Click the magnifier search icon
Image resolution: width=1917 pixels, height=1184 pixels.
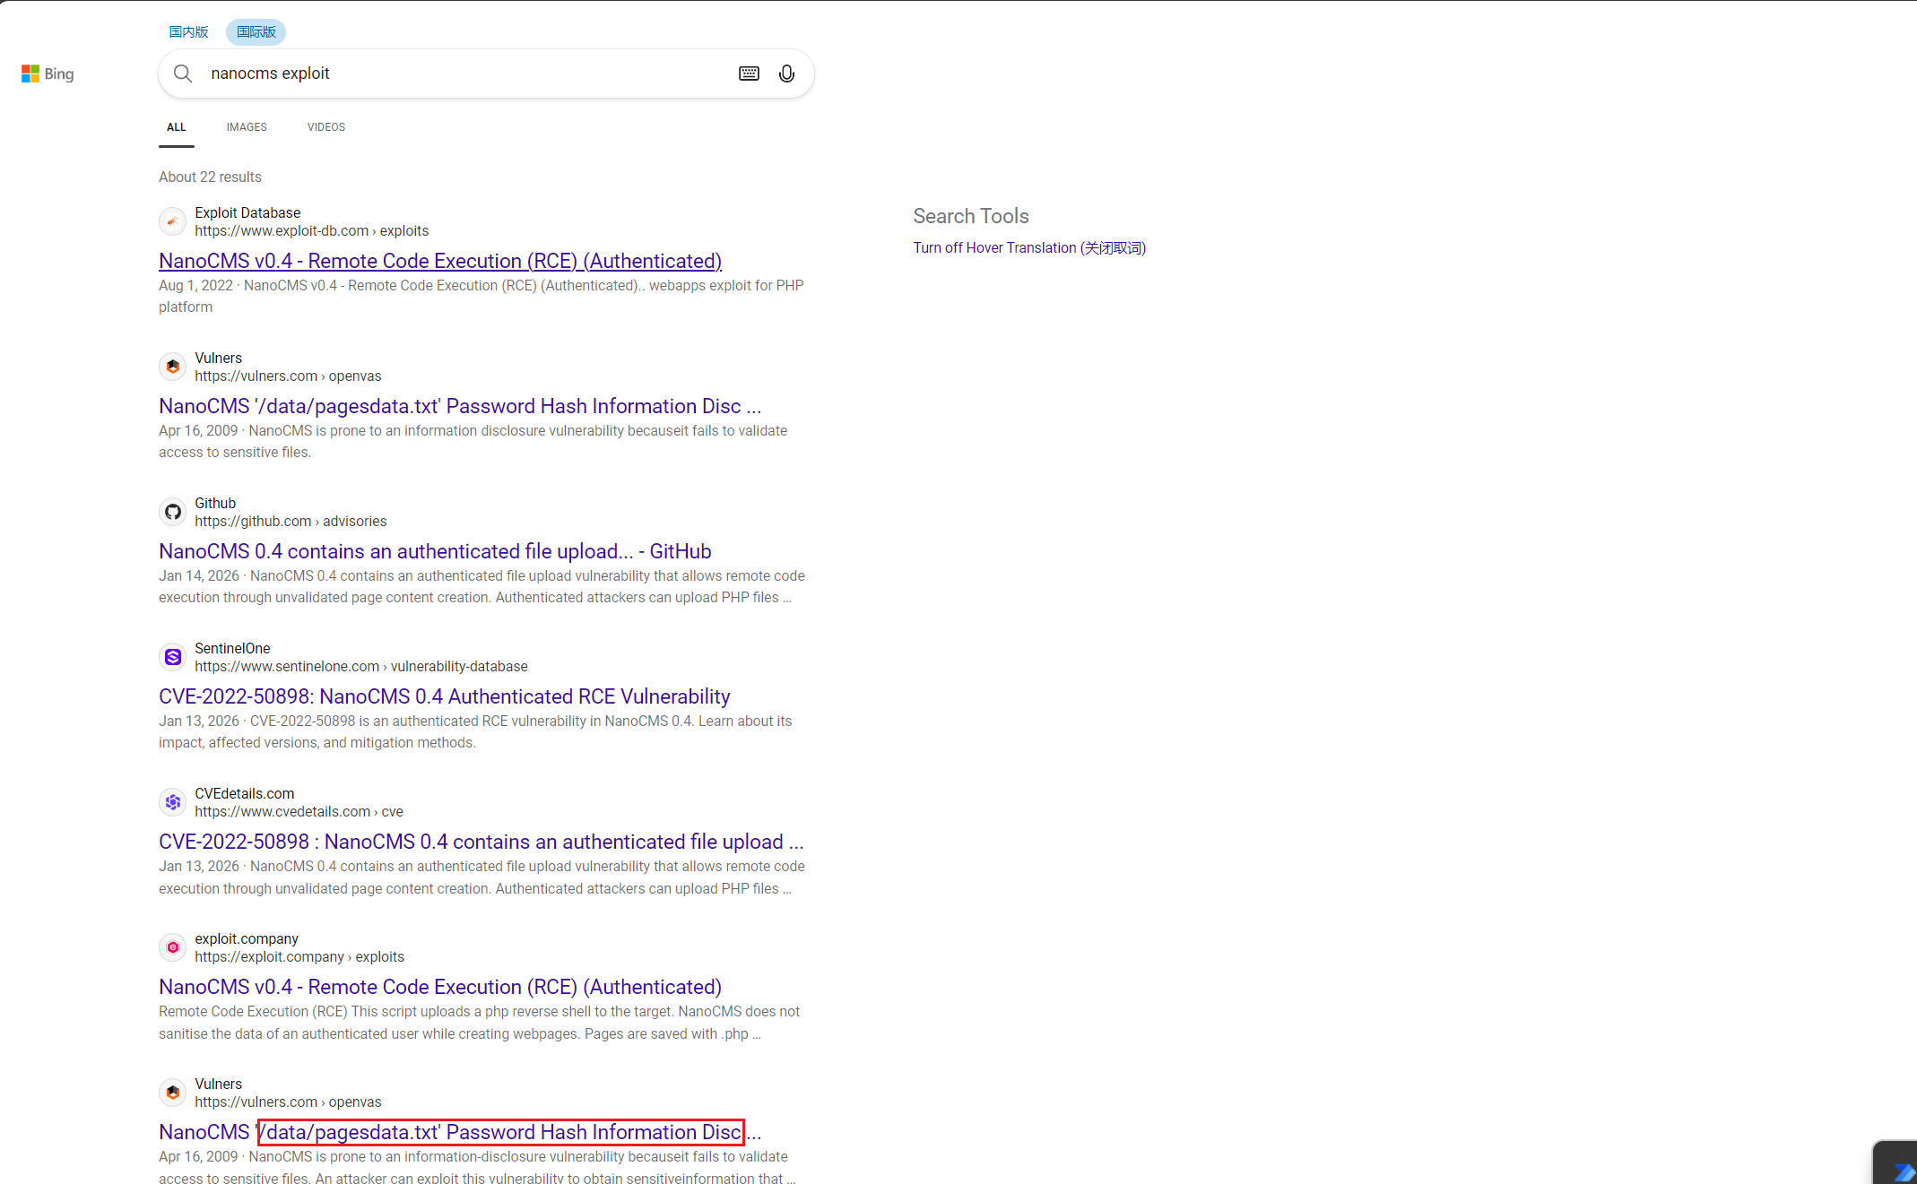tap(183, 73)
